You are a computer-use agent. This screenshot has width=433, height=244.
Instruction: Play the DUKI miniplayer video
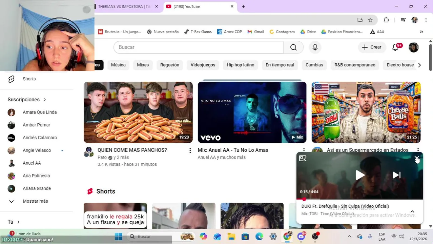[x=360, y=175]
